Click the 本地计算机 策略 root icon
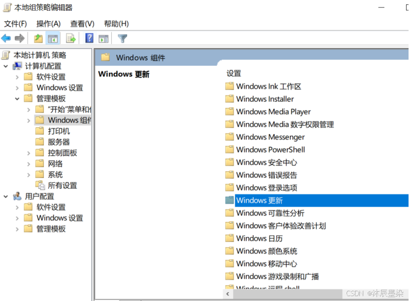The height and width of the screenshot is (301, 409). [6, 55]
